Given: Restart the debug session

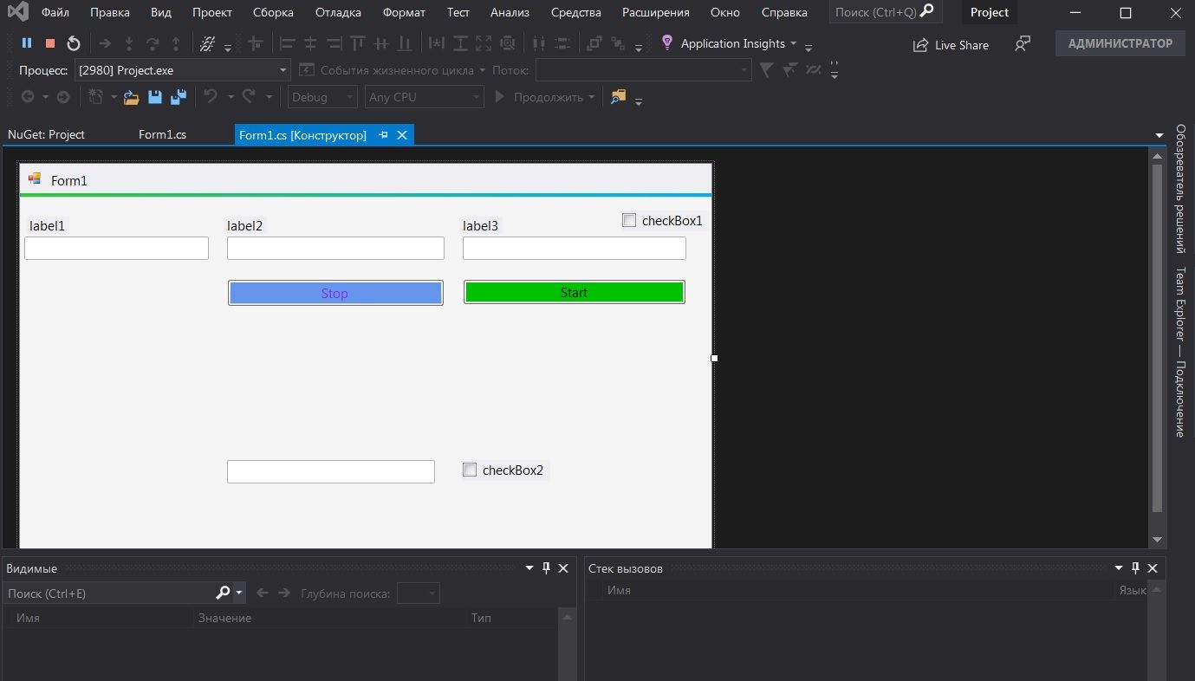Looking at the screenshot, I should pyautogui.click(x=74, y=43).
